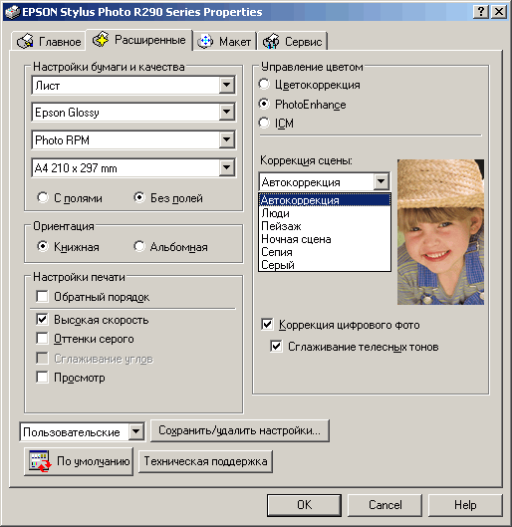Select the С полями radio button

(43, 197)
